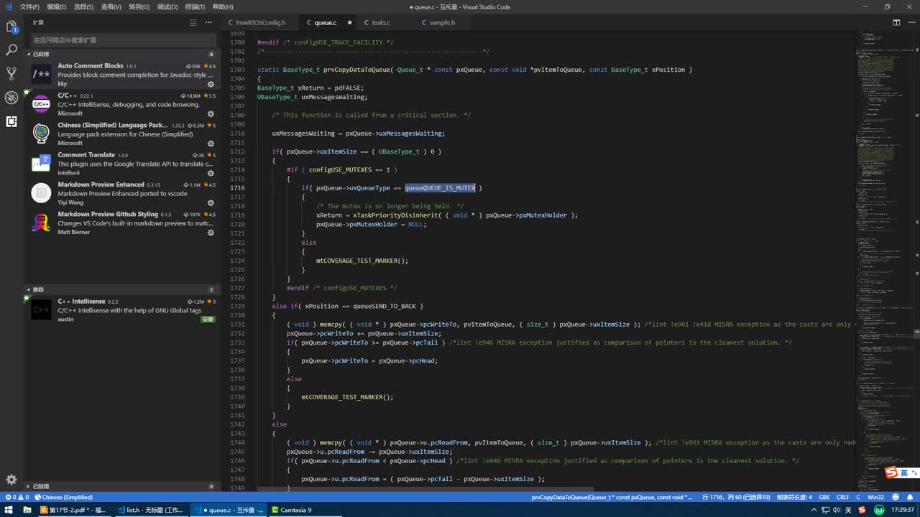This screenshot has width=920, height=517.
Task: Clear extensions search results icon
Action: point(193,22)
